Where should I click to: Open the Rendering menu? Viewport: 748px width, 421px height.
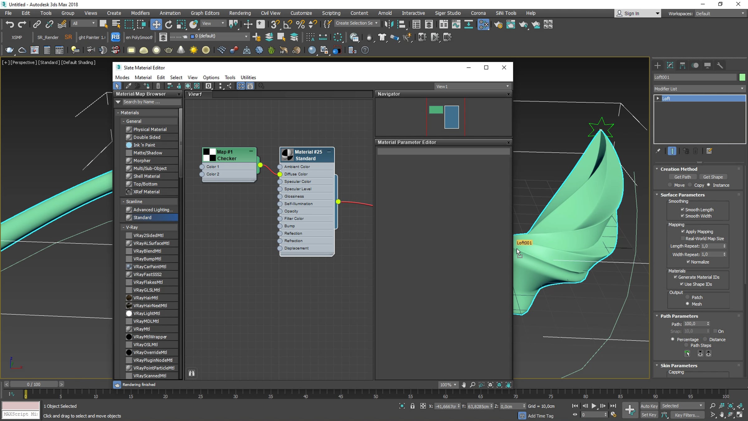click(x=240, y=13)
